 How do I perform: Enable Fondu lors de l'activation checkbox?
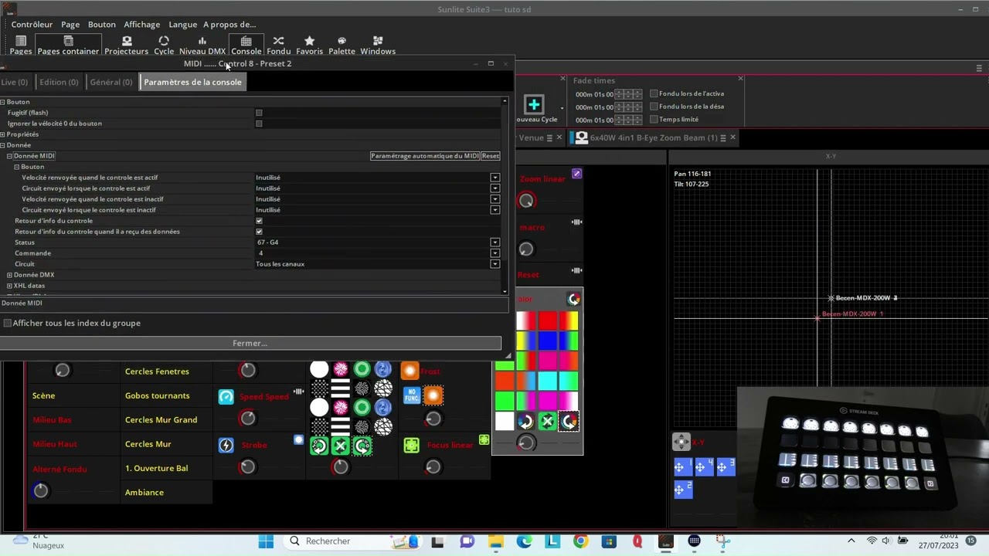click(654, 93)
